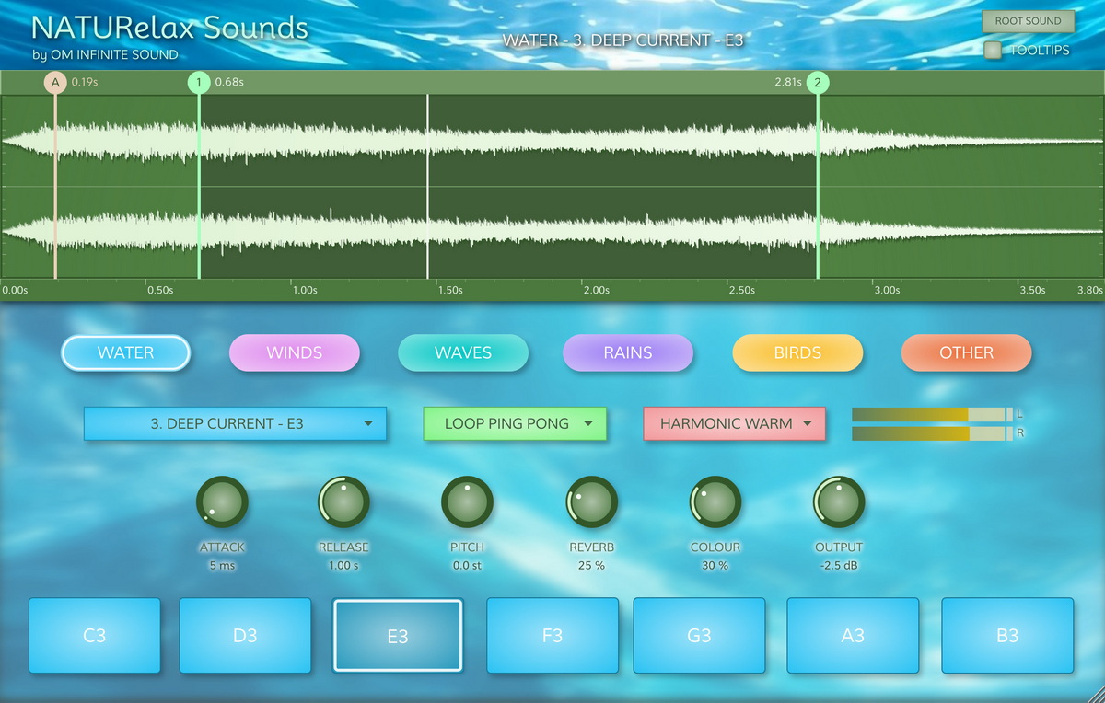This screenshot has width=1105, height=703.
Task: Click the OUTPUT knob
Action: 839,502
